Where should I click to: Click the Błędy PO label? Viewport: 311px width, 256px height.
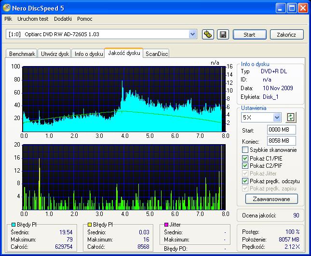176,248
